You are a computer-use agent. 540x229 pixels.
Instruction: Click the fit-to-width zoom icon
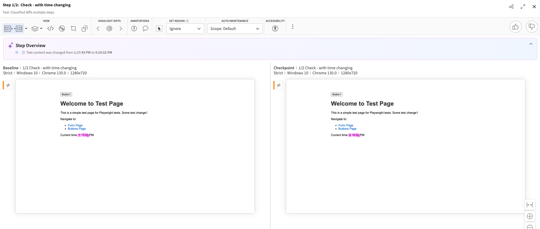[x=530, y=205]
